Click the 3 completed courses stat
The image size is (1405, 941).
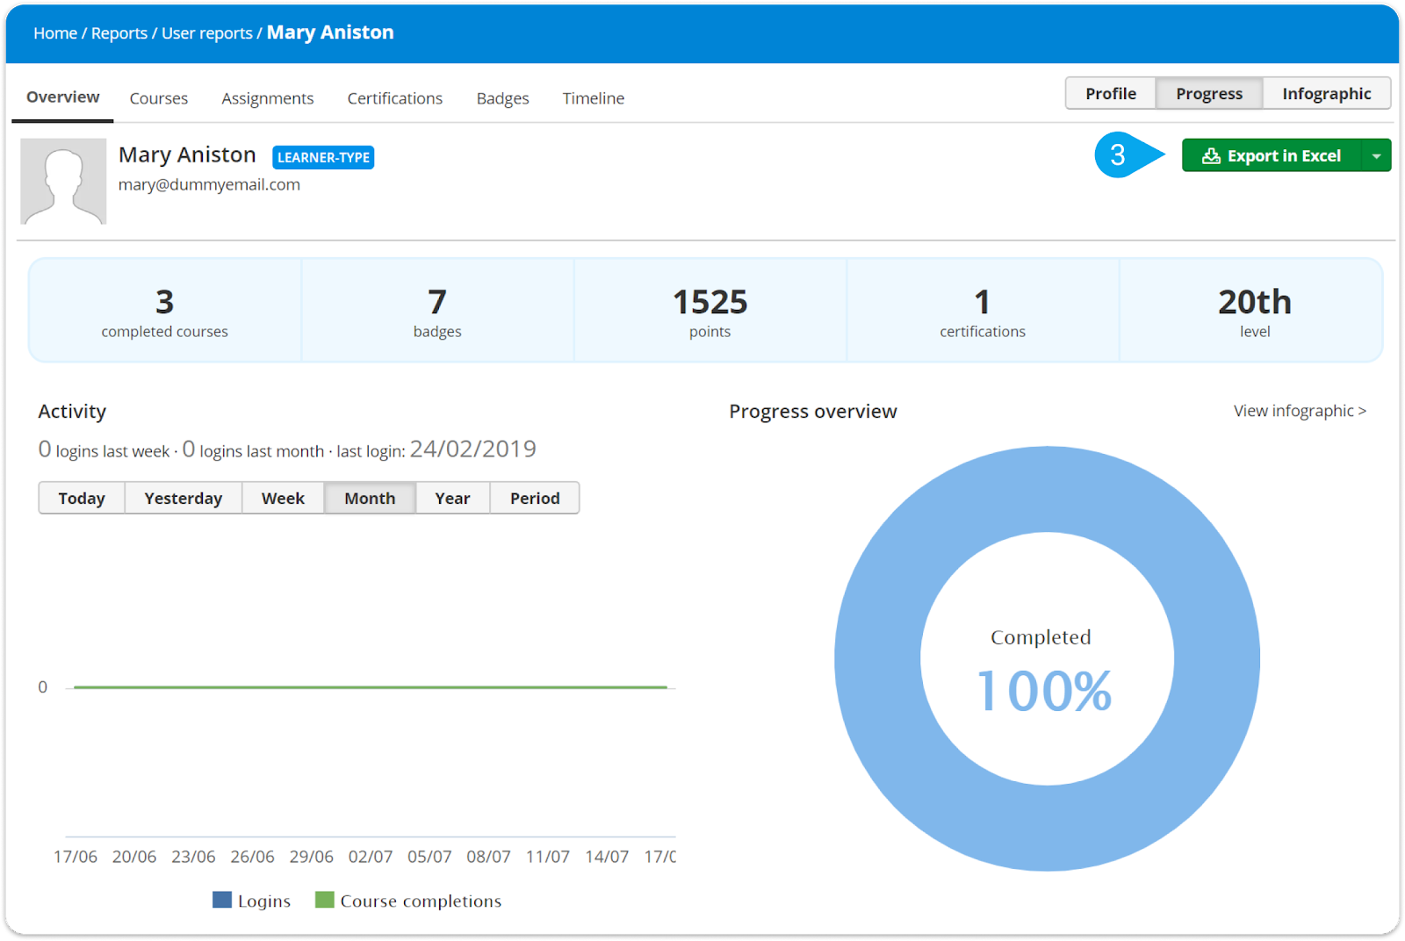pos(164,310)
